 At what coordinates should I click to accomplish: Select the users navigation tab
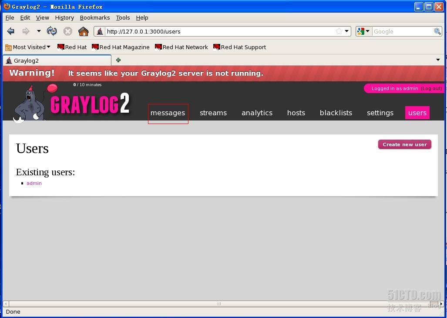tap(417, 113)
